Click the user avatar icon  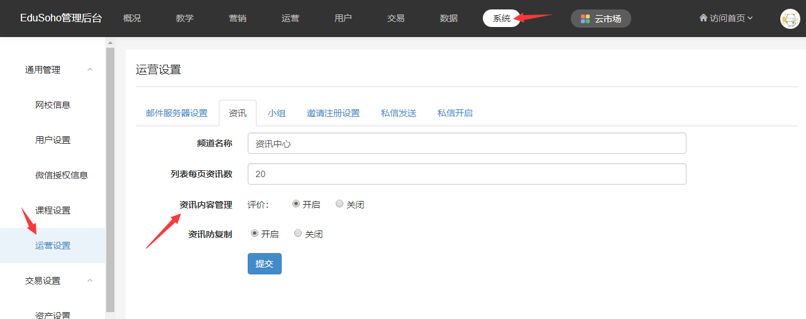click(790, 19)
